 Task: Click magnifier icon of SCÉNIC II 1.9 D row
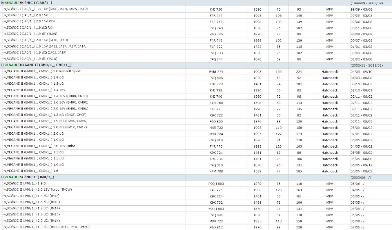click(x=5, y=184)
